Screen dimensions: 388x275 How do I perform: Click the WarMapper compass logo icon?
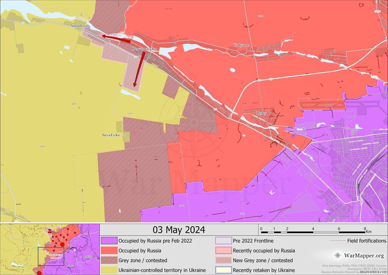click(338, 255)
